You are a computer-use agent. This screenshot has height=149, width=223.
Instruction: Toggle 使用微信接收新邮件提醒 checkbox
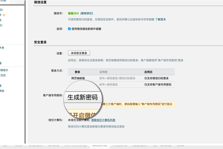(69, 29)
